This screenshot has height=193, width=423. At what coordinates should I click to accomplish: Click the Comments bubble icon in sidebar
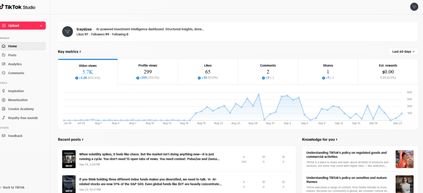coord(3,73)
